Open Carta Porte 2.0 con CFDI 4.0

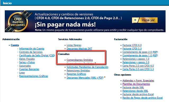138,66
